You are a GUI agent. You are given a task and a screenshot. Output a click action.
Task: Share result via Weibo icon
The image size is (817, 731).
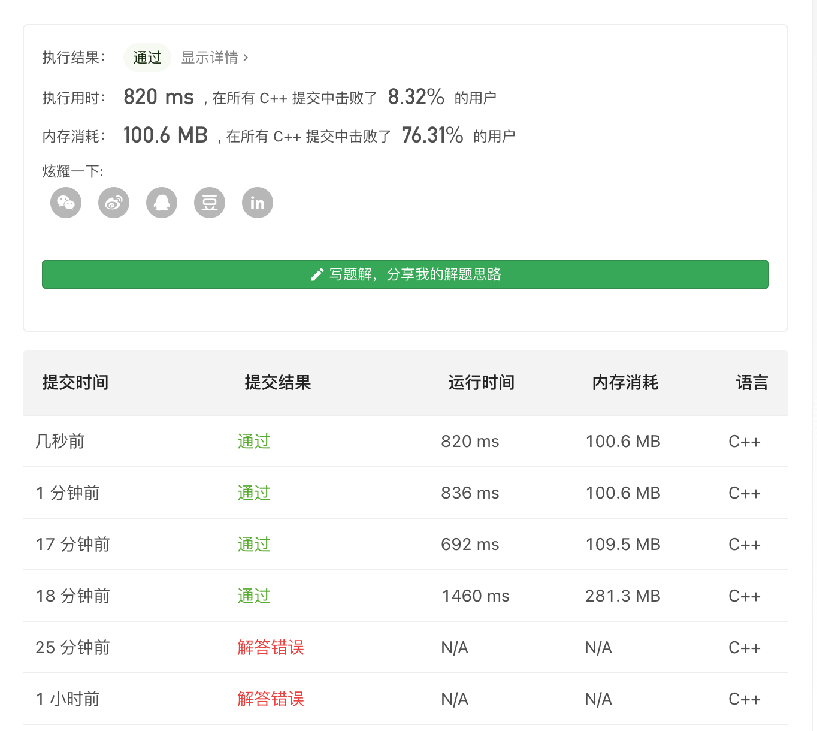[114, 203]
